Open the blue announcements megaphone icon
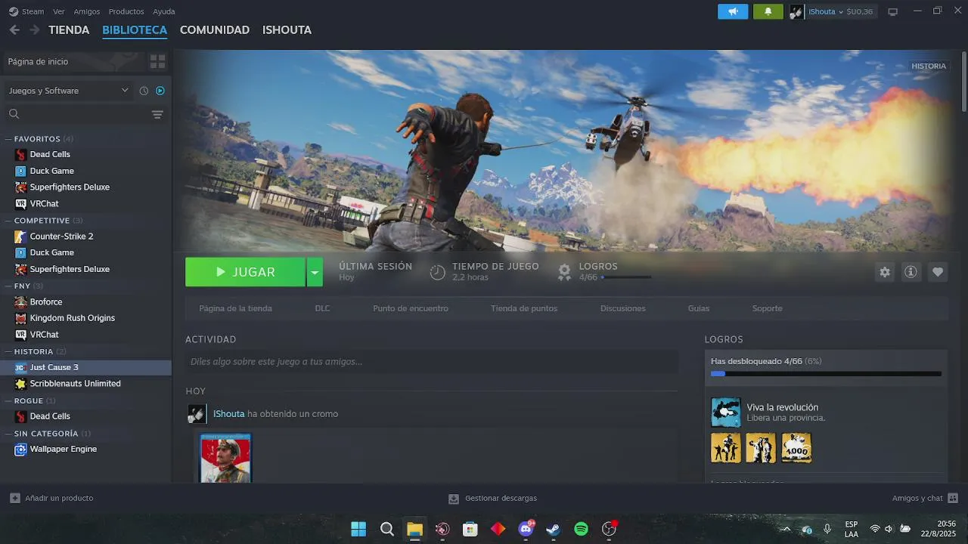The image size is (968, 544). coord(733,11)
